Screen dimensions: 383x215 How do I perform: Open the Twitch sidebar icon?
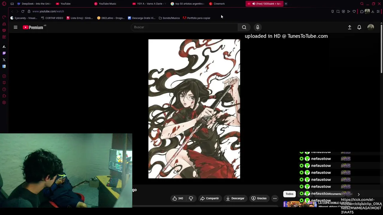coord(4,53)
